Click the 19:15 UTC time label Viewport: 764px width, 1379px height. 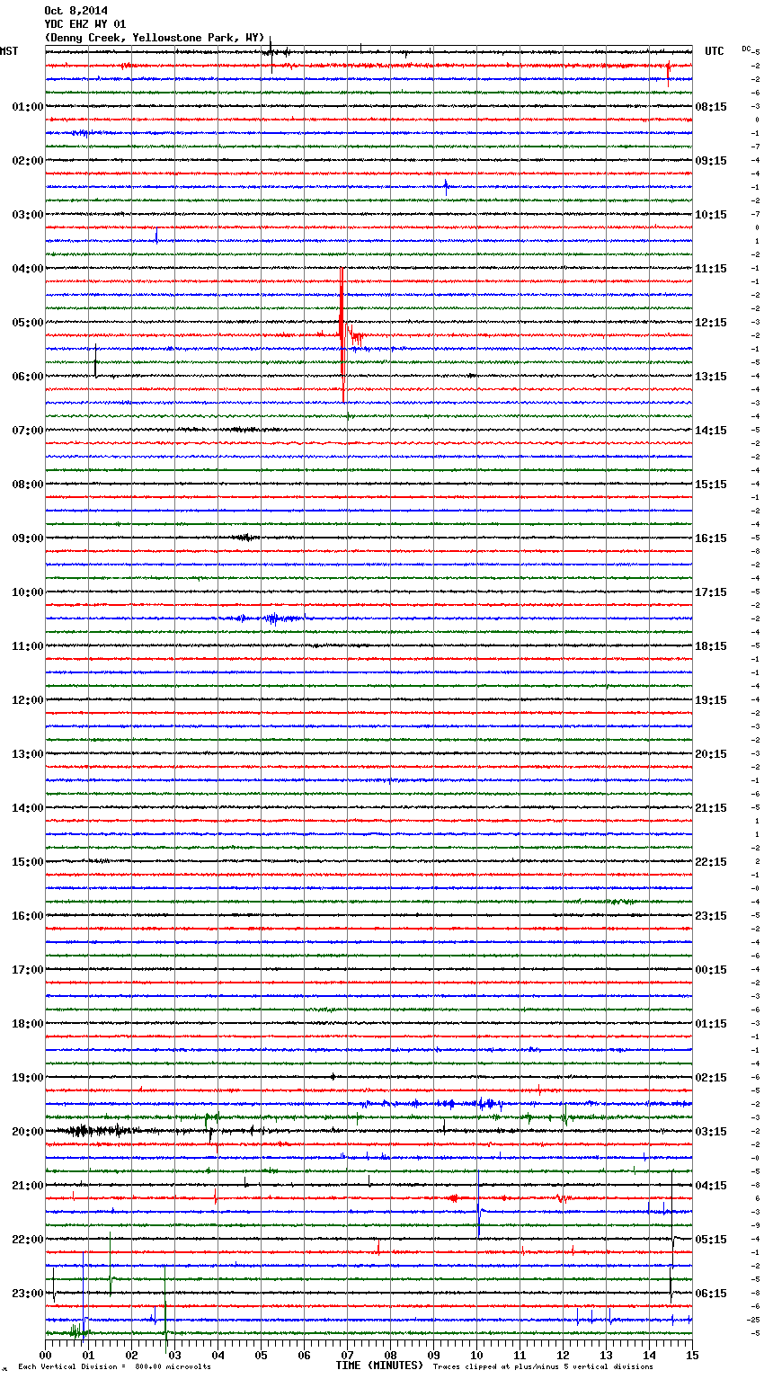pyautogui.click(x=711, y=700)
